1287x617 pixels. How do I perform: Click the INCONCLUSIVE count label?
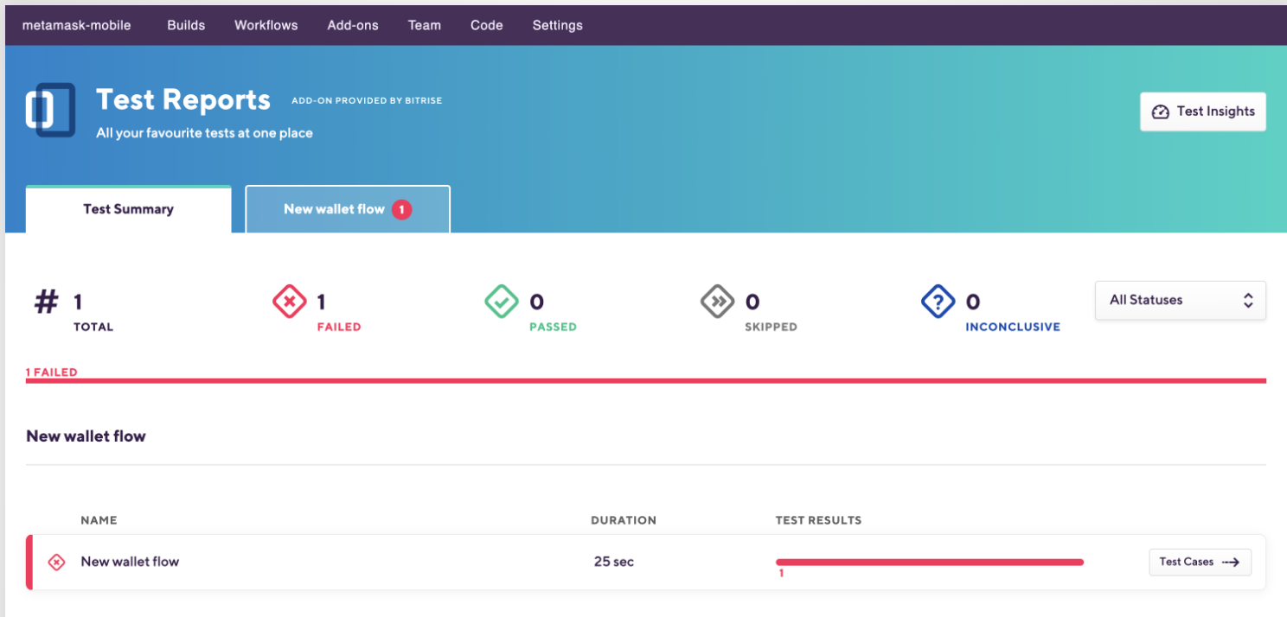point(1013,328)
